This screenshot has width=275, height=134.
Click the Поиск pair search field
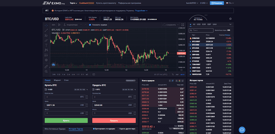(x=201, y=30)
